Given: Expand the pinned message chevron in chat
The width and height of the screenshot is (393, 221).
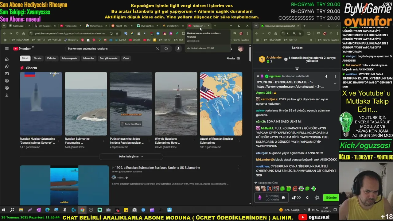Looking at the screenshot, I should point(335,83).
